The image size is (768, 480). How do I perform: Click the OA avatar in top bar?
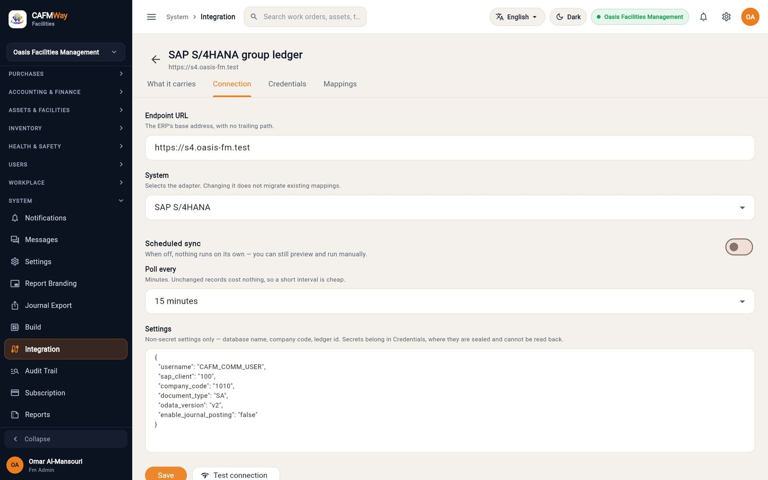[x=750, y=17]
